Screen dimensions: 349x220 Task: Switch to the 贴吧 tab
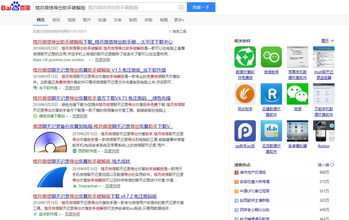point(133,20)
